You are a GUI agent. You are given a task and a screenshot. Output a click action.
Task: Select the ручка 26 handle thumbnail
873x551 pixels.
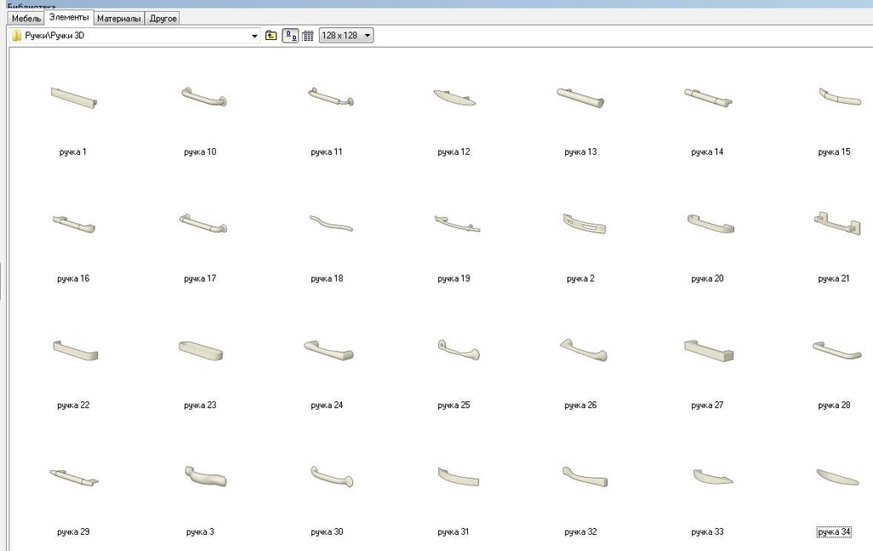coord(583,350)
